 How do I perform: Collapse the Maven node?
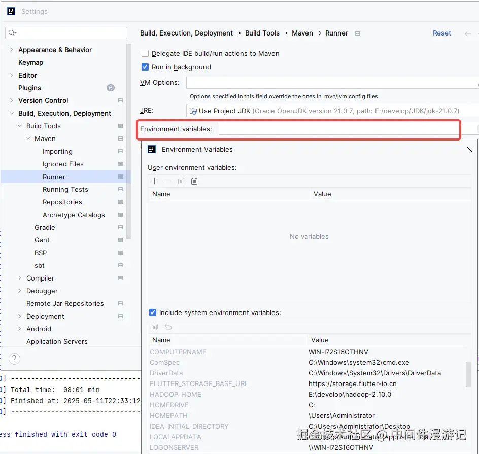click(x=28, y=138)
